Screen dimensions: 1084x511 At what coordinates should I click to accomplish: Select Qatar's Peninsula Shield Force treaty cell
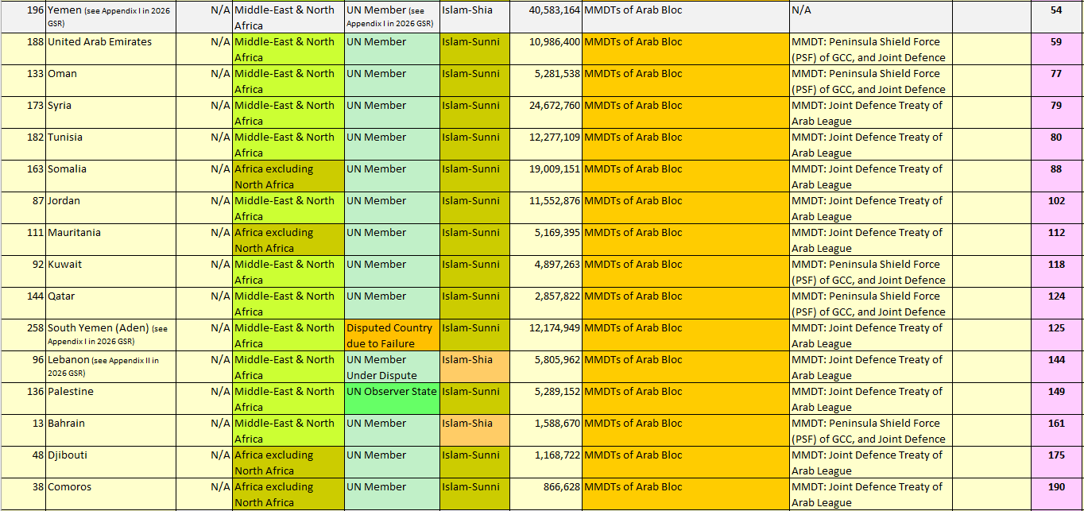pos(871,304)
